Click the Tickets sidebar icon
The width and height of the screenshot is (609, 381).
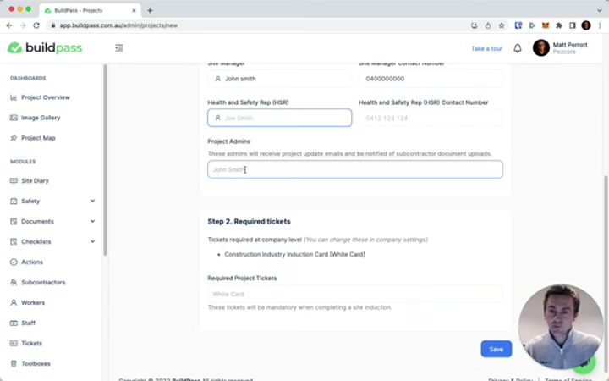(14, 343)
